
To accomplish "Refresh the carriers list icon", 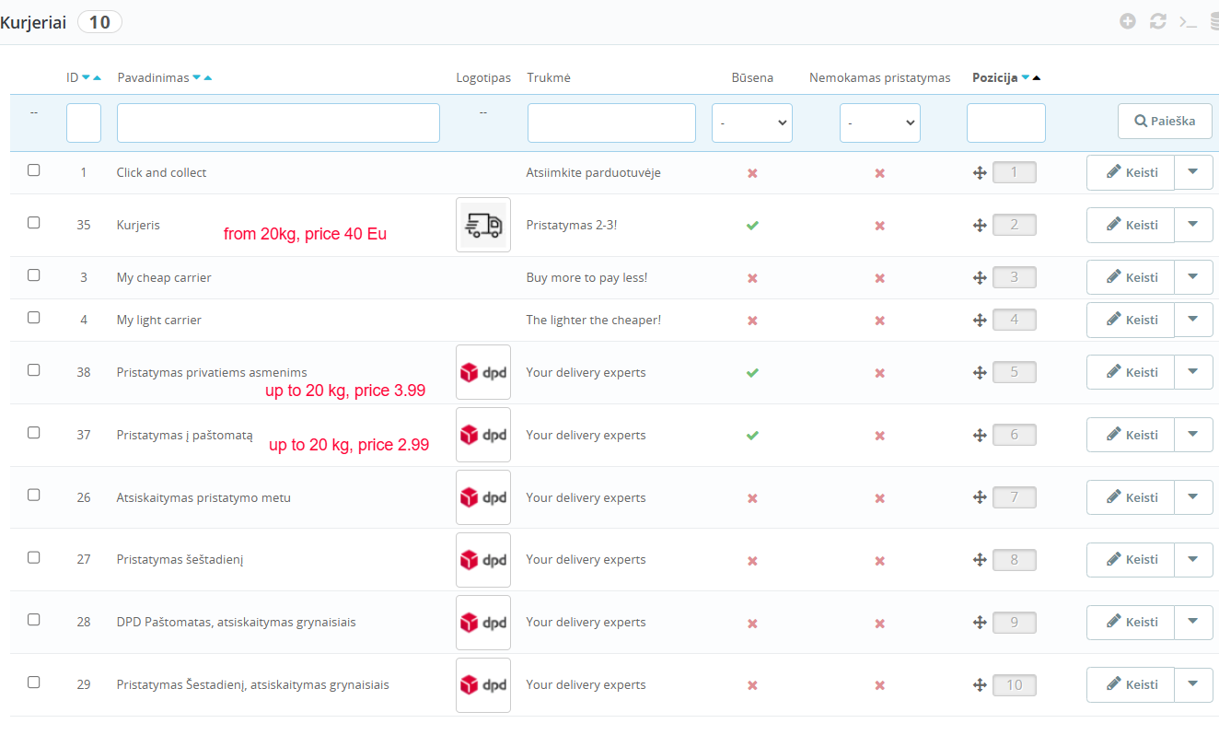I will point(1158,21).
